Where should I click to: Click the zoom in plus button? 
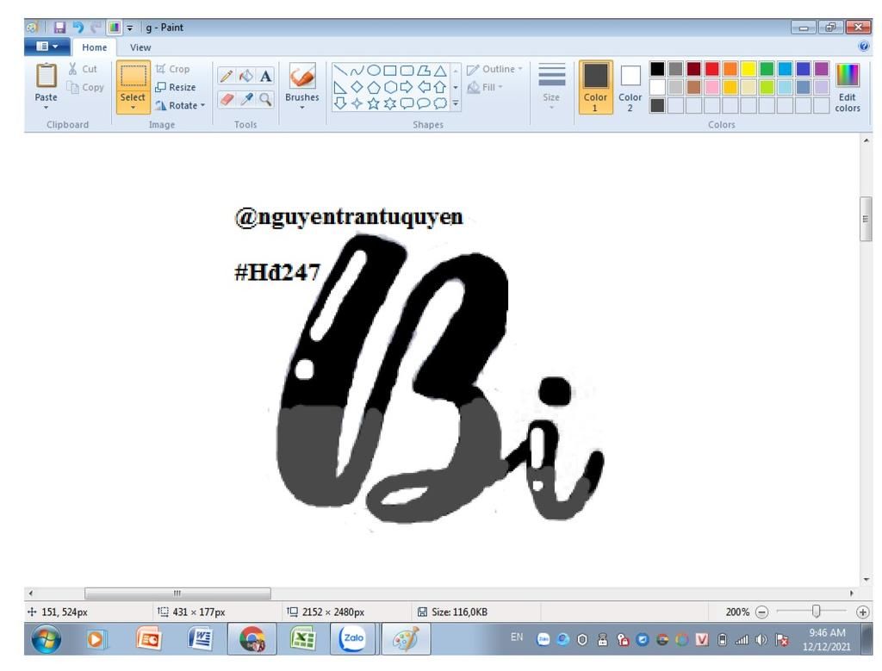coord(862,612)
